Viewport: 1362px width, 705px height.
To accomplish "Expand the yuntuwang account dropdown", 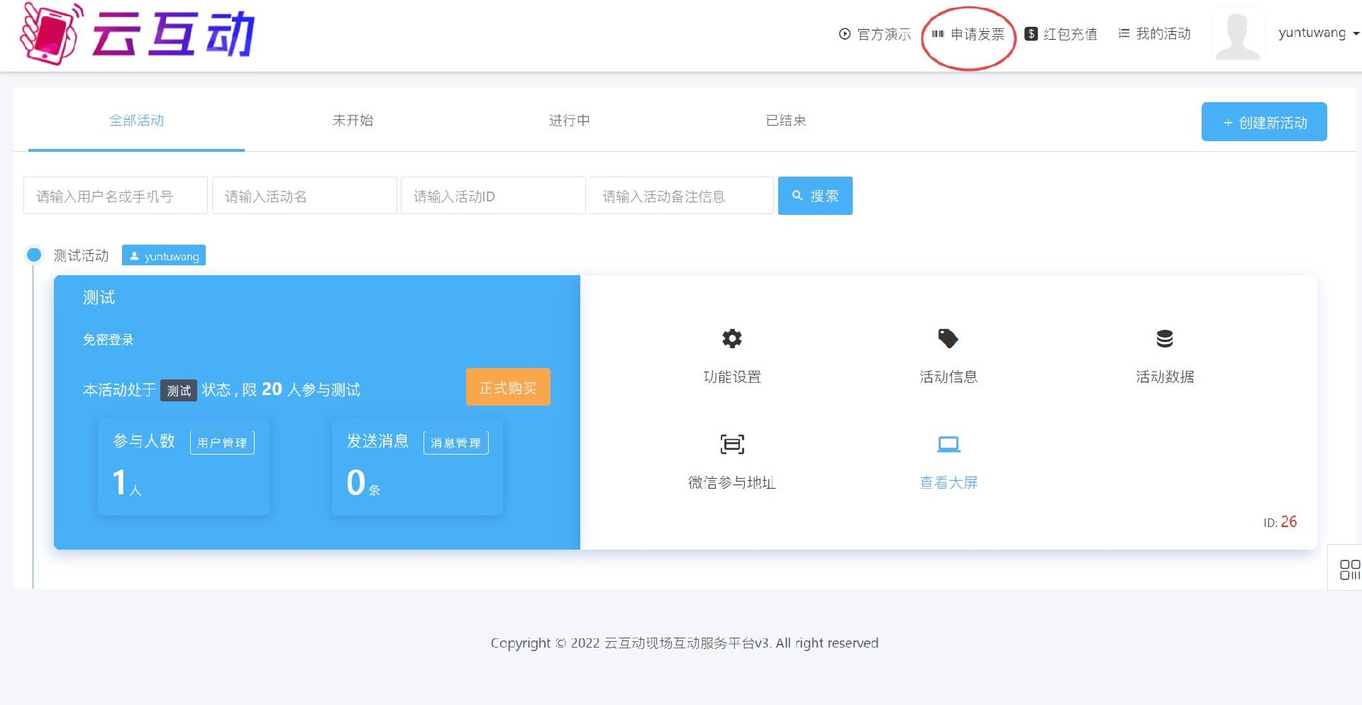I will tap(1318, 33).
